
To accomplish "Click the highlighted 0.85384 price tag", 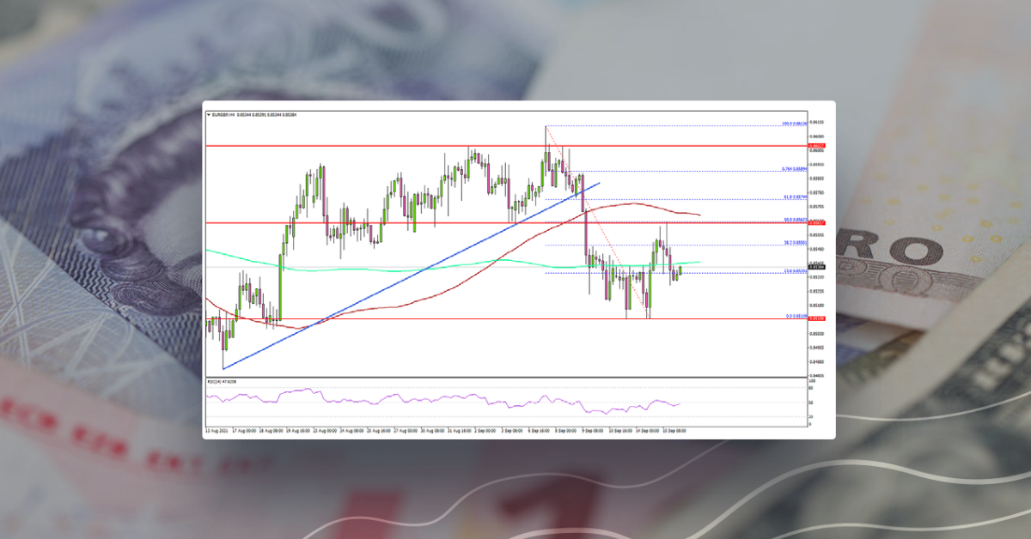I will [x=816, y=266].
